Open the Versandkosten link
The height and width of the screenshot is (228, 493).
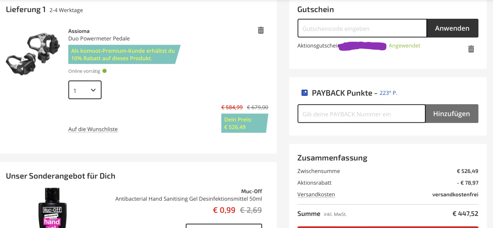click(316, 194)
